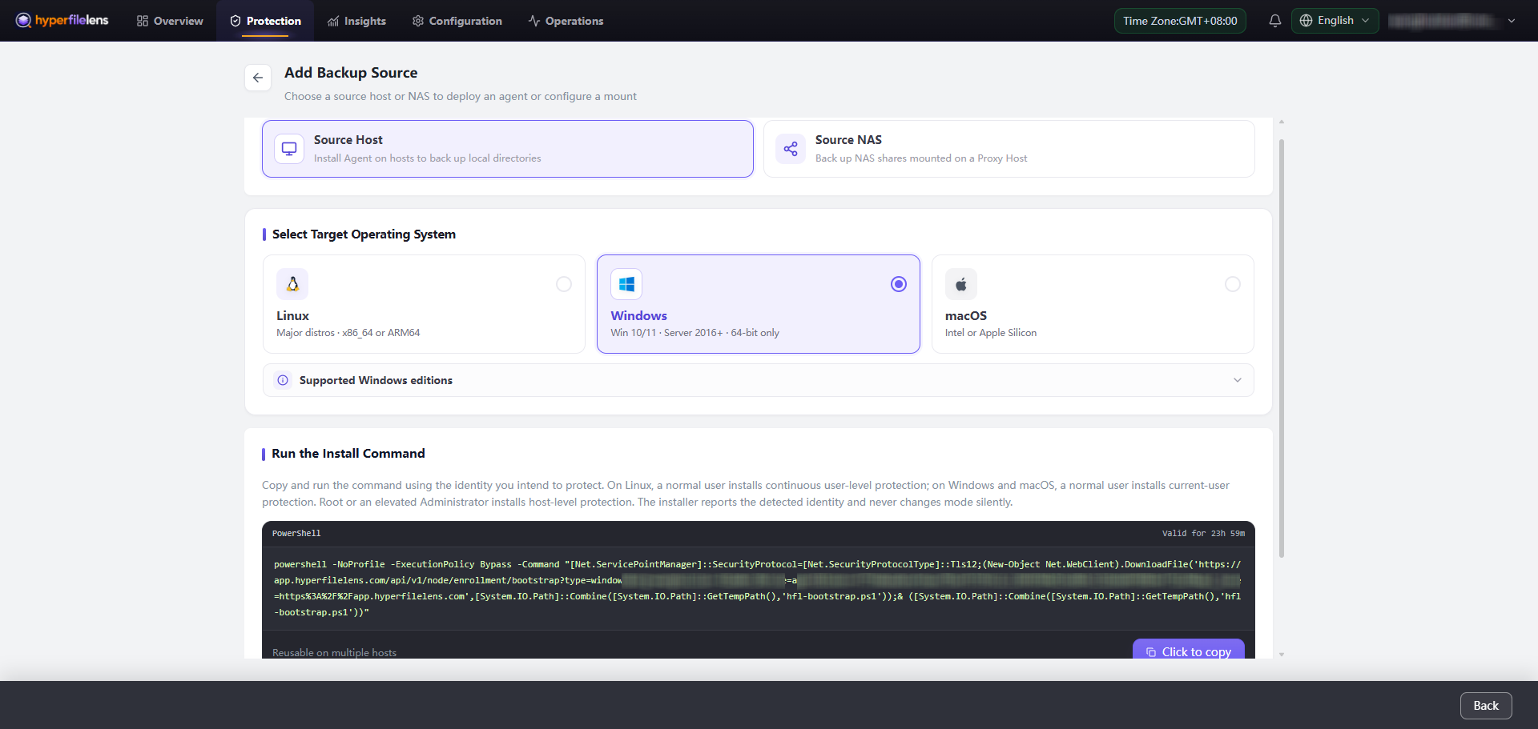Viewport: 1538px width, 729px height.
Task: Click the Overview grid icon
Action: [x=143, y=21]
